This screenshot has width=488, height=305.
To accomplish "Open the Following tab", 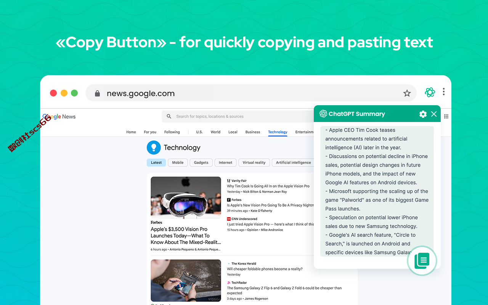I will click(172, 132).
